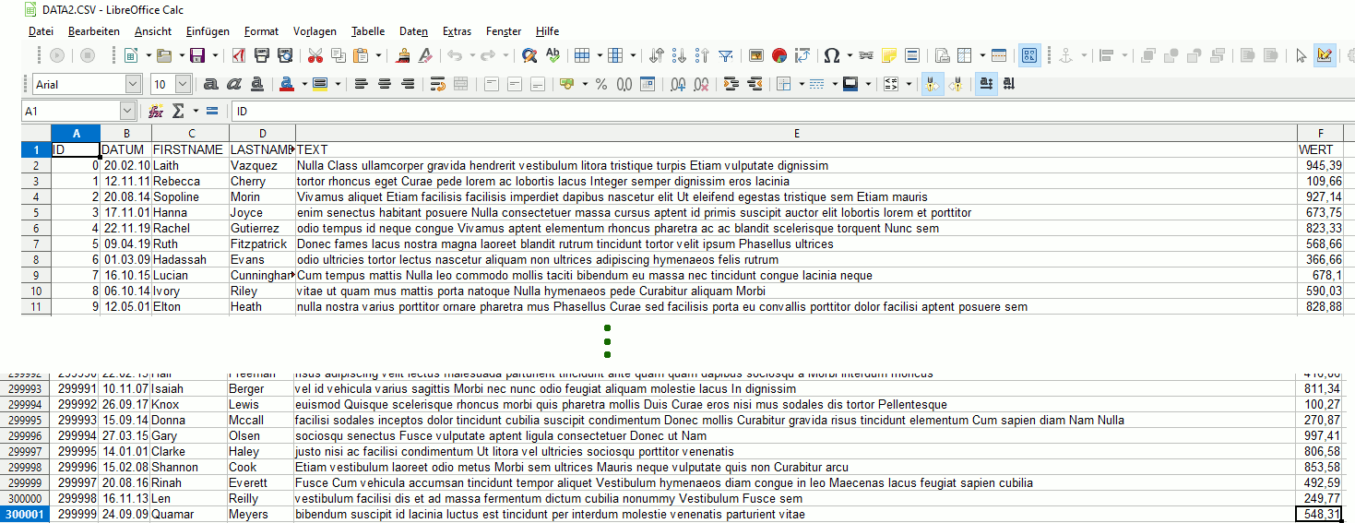This screenshot has height=523, width=1355.
Task: Click the Copy icon
Action: coord(338,55)
